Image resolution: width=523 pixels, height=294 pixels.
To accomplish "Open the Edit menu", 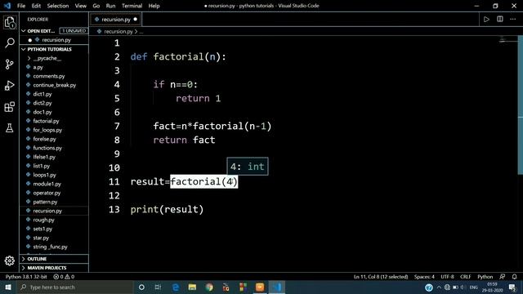I will (x=36, y=6).
